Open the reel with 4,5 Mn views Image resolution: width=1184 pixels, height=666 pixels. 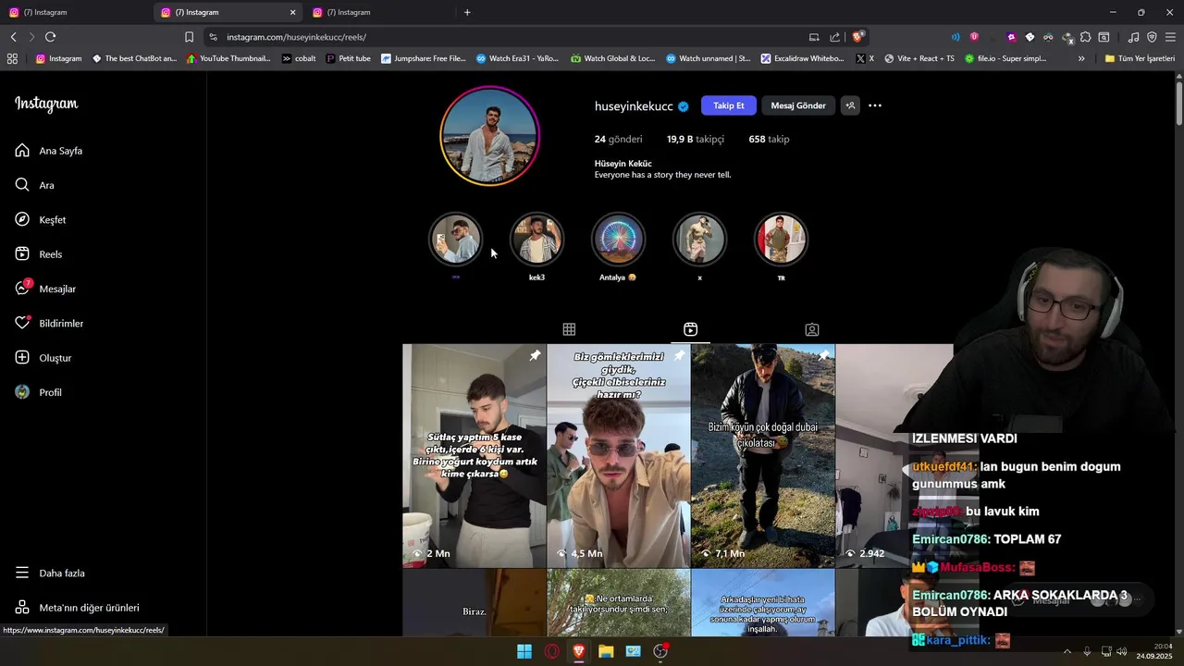(618, 455)
